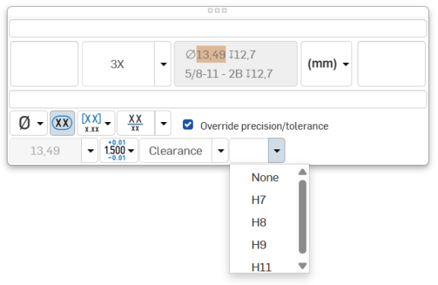Open the tolerance type 1.500 ±0.01 dropdown

tap(119, 151)
